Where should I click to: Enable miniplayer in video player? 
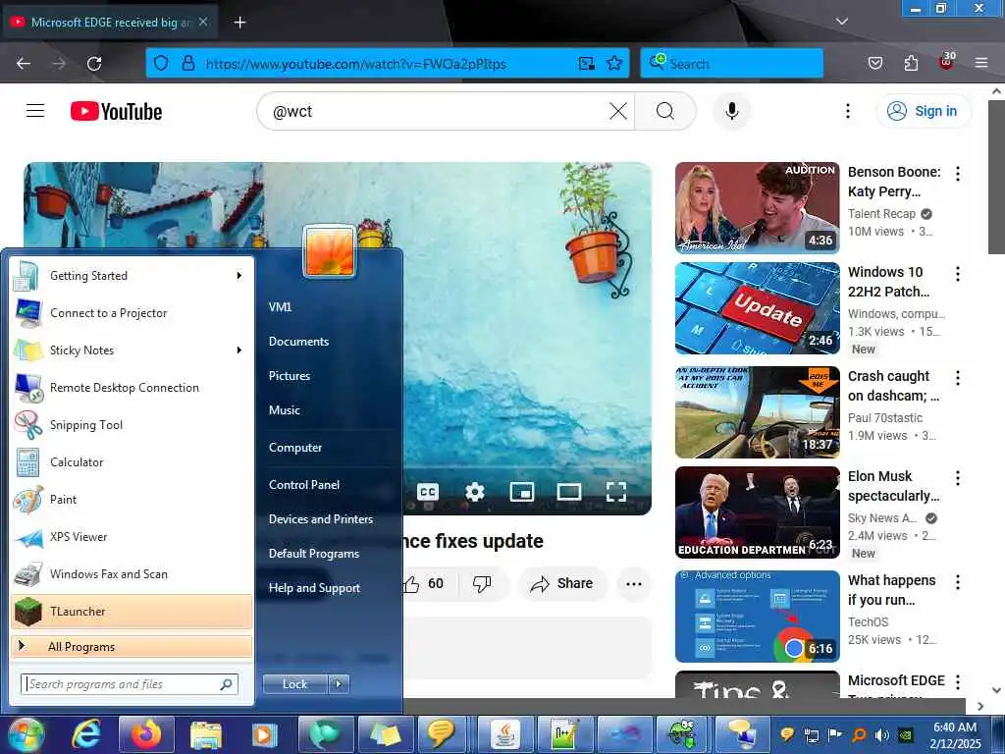[x=522, y=493]
